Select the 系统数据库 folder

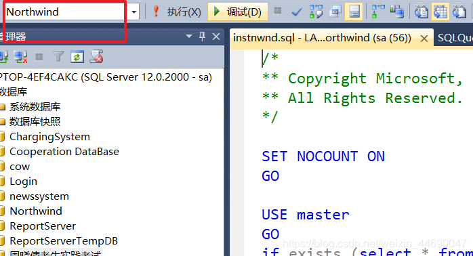[x=35, y=107]
